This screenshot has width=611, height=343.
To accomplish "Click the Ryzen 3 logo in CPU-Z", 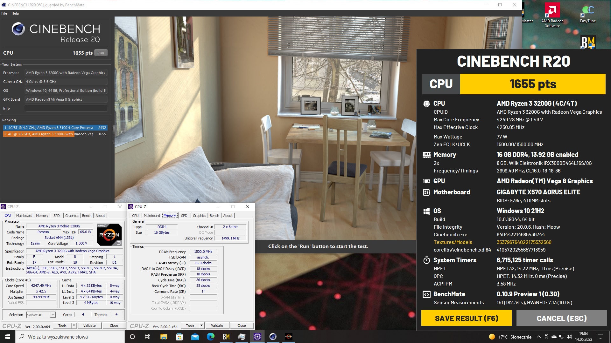I will (109, 235).
